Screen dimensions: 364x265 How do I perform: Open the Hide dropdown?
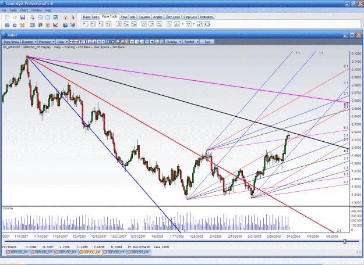pos(62,42)
